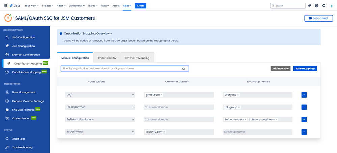337x153 pixels.
Task: Click Book a Meet button
Action: point(318,18)
